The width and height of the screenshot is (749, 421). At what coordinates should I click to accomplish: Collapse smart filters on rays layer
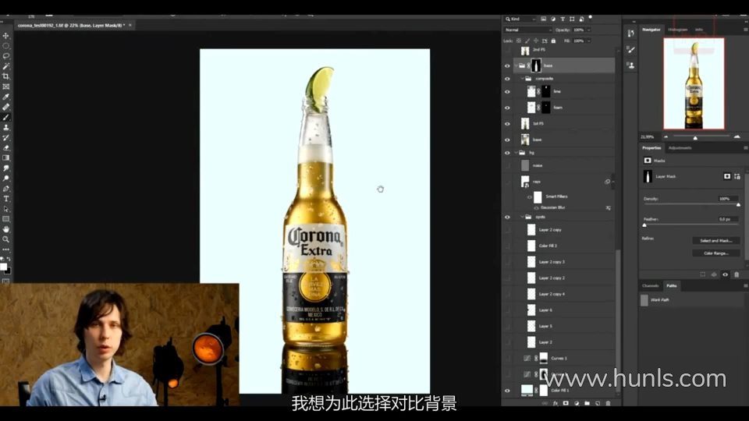(x=612, y=182)
